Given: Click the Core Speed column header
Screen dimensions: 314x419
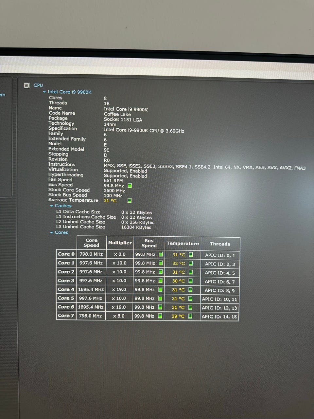Looking at the screenshot, I should (x=91, y=243).
